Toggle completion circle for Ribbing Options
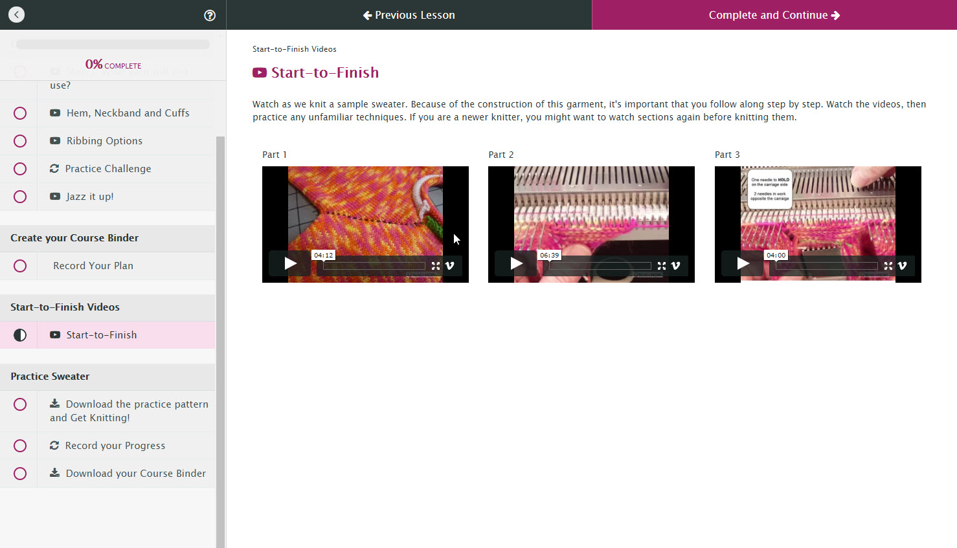Screen dimensions: 957x548 [x=20, y=141]
